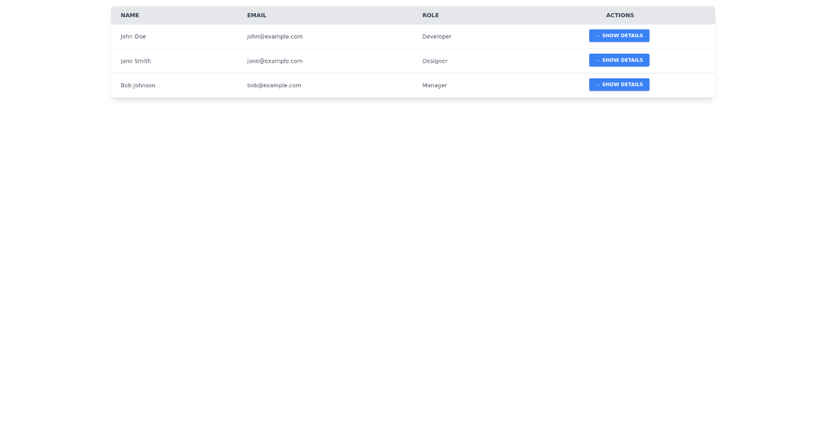Click the ACTIONS column header
Screen dimensions: 826x433
click(619, 15)
